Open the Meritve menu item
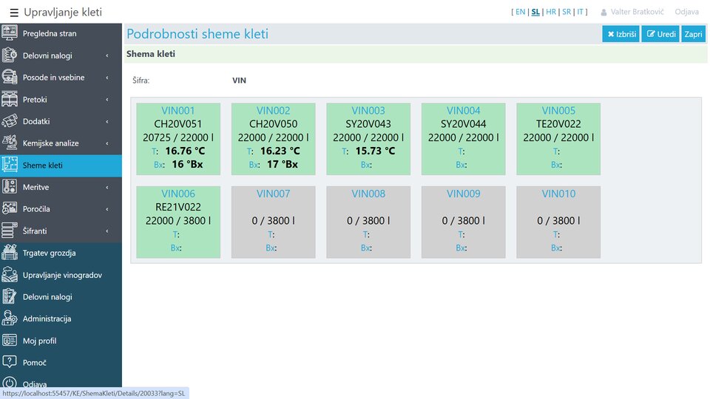The image size is (710, 399). pyautogui.click(x=35, y=187)
